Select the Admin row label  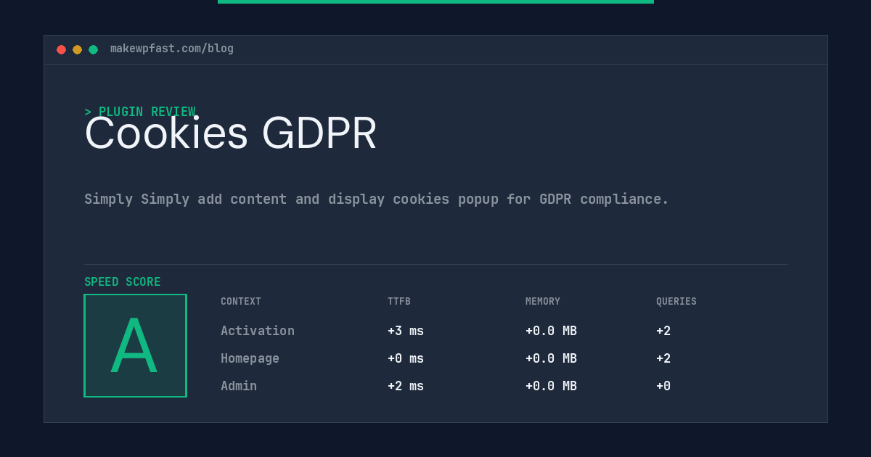coord(239,386)
